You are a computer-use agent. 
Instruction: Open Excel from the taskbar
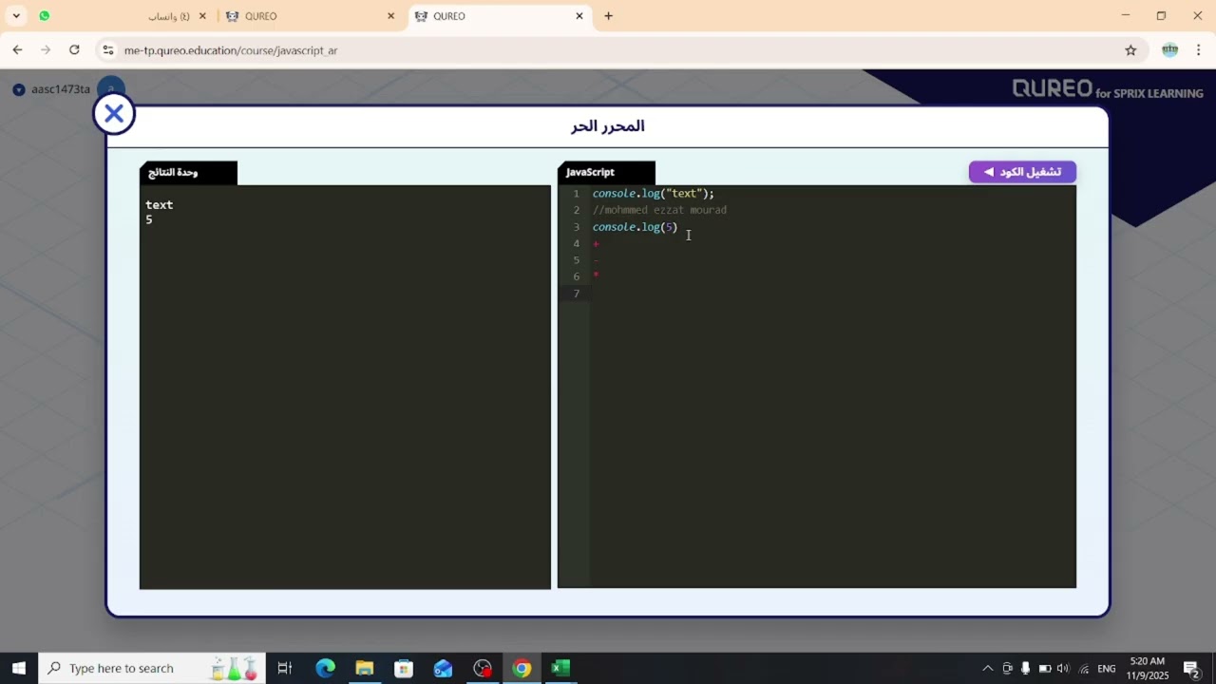point(560,669)
